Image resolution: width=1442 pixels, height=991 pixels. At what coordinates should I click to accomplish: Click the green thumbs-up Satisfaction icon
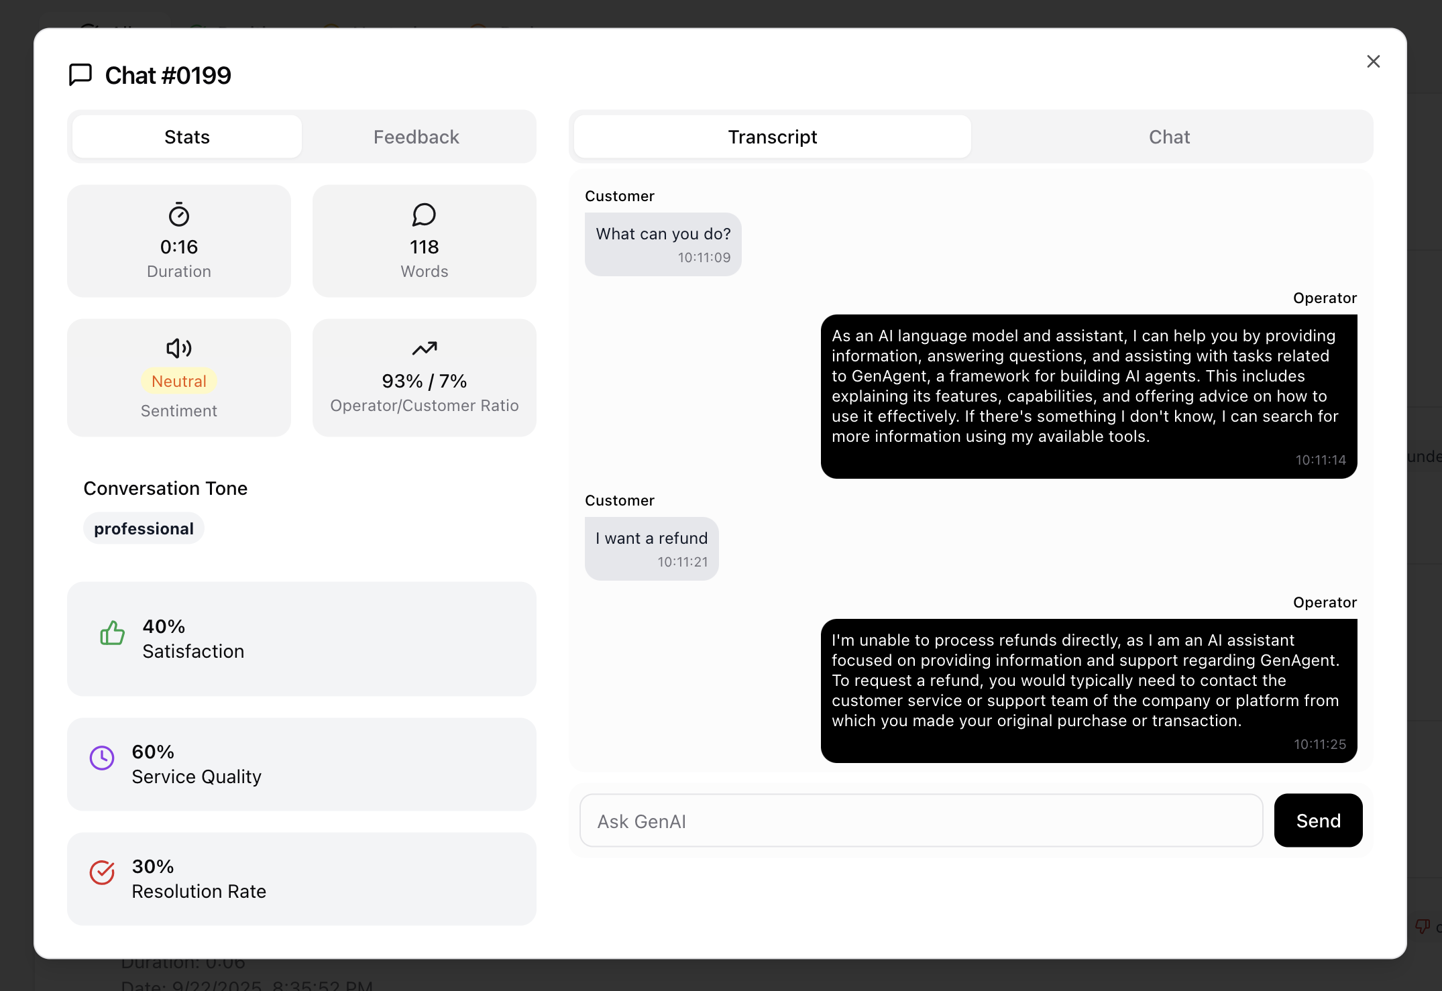112,632
